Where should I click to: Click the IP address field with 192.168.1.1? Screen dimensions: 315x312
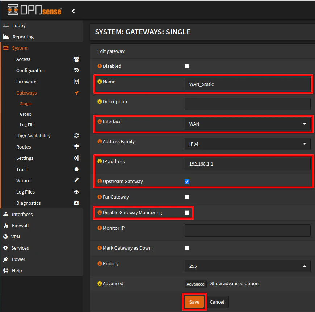(248, 164)
